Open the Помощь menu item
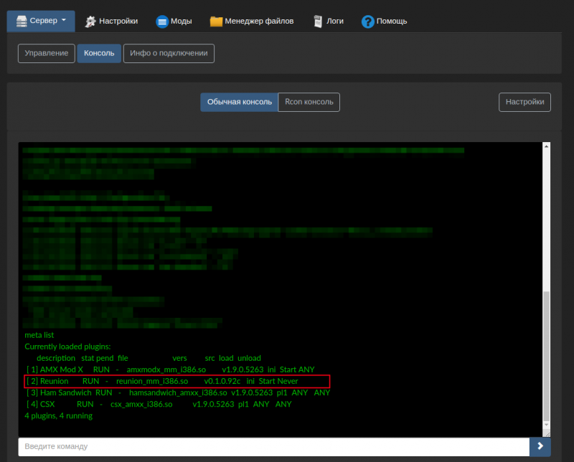 (x=384, y=22)
